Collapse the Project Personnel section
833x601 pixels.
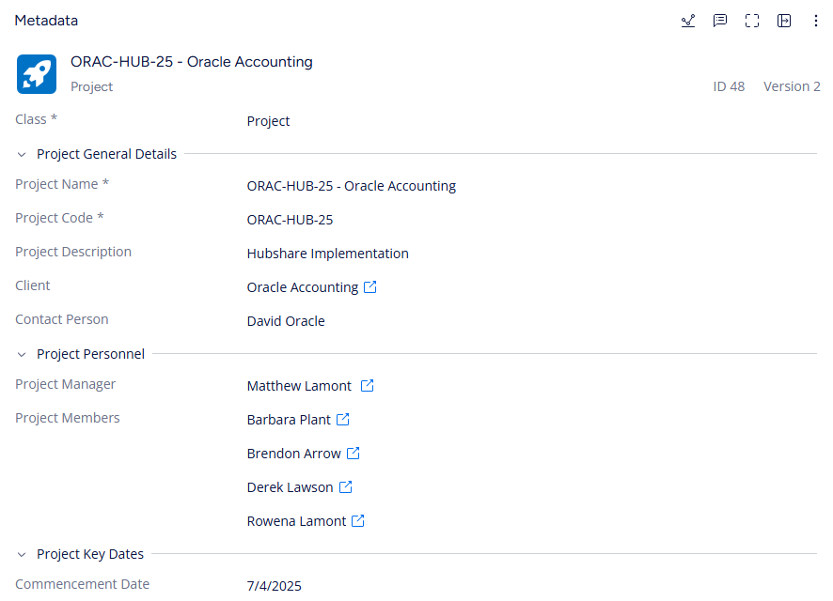pyautogui.click(x=22, y=354)
